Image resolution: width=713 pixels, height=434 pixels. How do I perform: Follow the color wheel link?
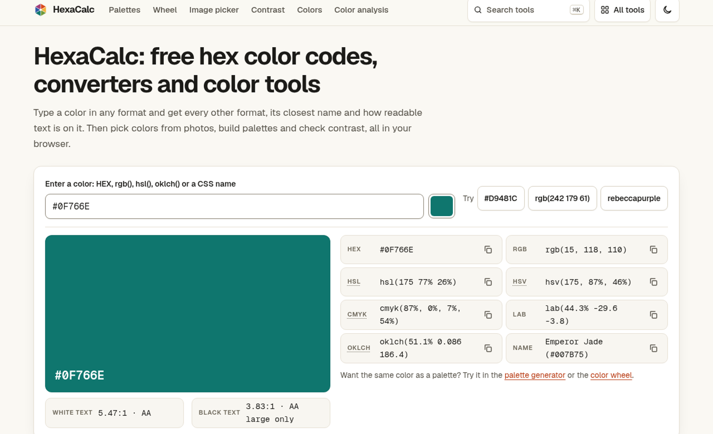click(611, 375)
